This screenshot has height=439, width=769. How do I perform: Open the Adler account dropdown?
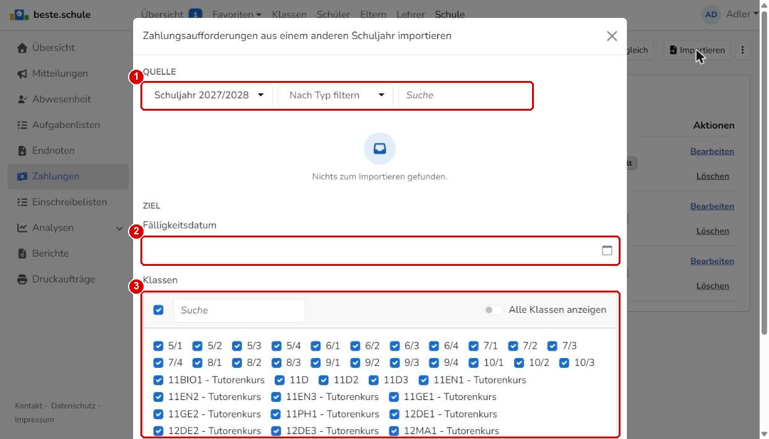(742, 14)
